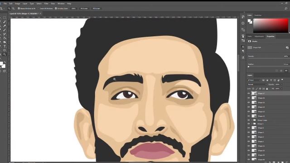
Task: Select the Dodge tool
Action: (x=5, y=42)
